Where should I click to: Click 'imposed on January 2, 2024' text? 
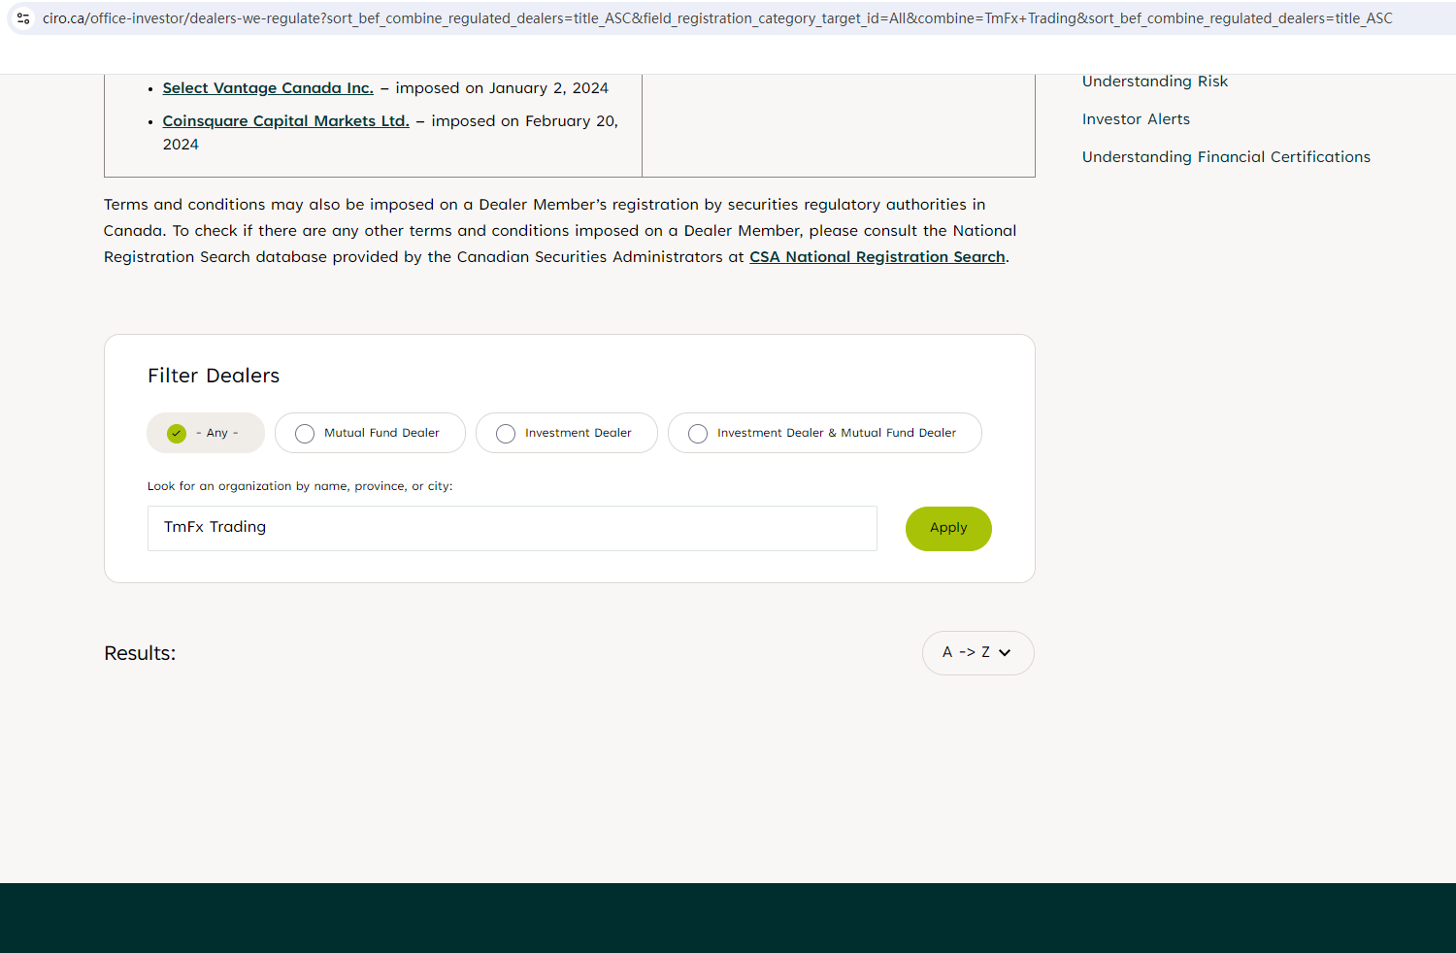coord(502,88)
